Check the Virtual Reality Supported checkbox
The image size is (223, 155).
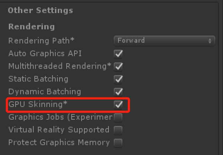pyautogui.click(x=118, y=130)
